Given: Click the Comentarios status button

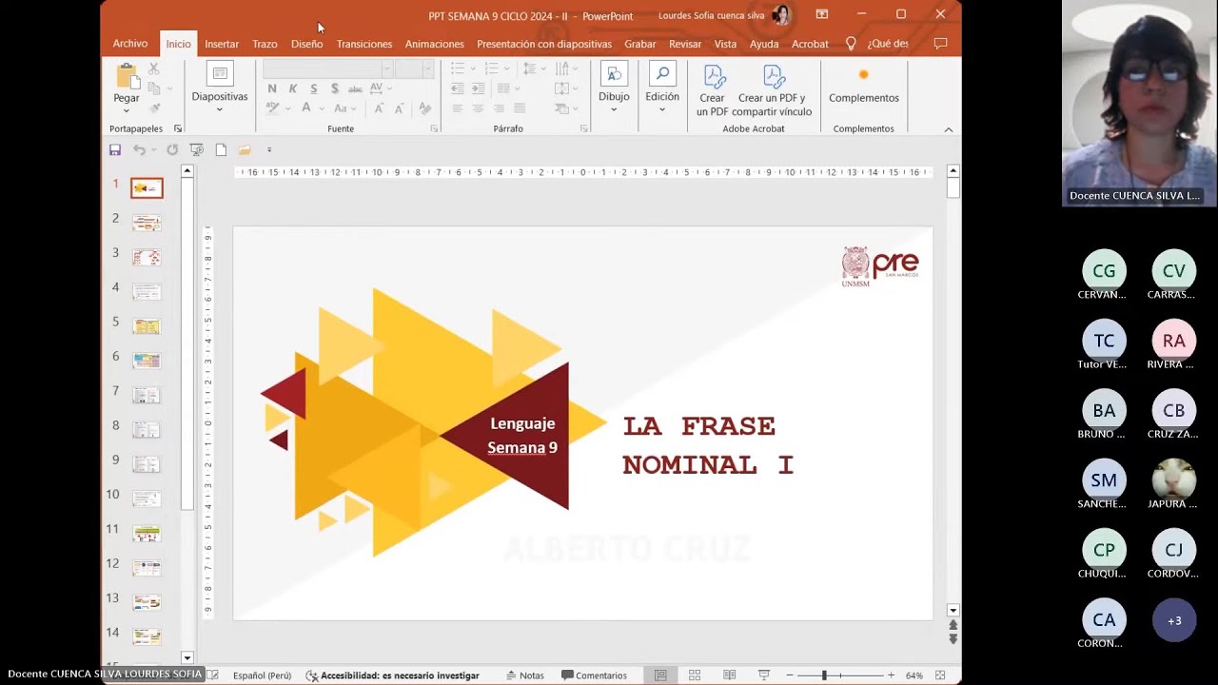Looking at the screenshot, I should [x=595, y=675].
